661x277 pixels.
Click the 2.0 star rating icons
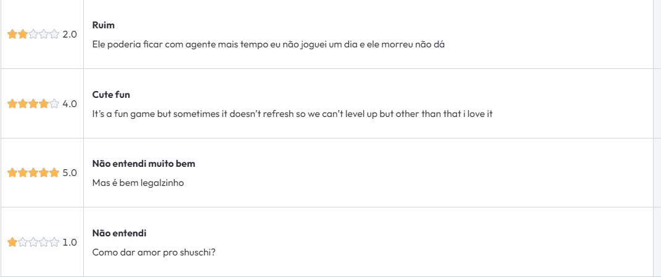tap(33, 34)
